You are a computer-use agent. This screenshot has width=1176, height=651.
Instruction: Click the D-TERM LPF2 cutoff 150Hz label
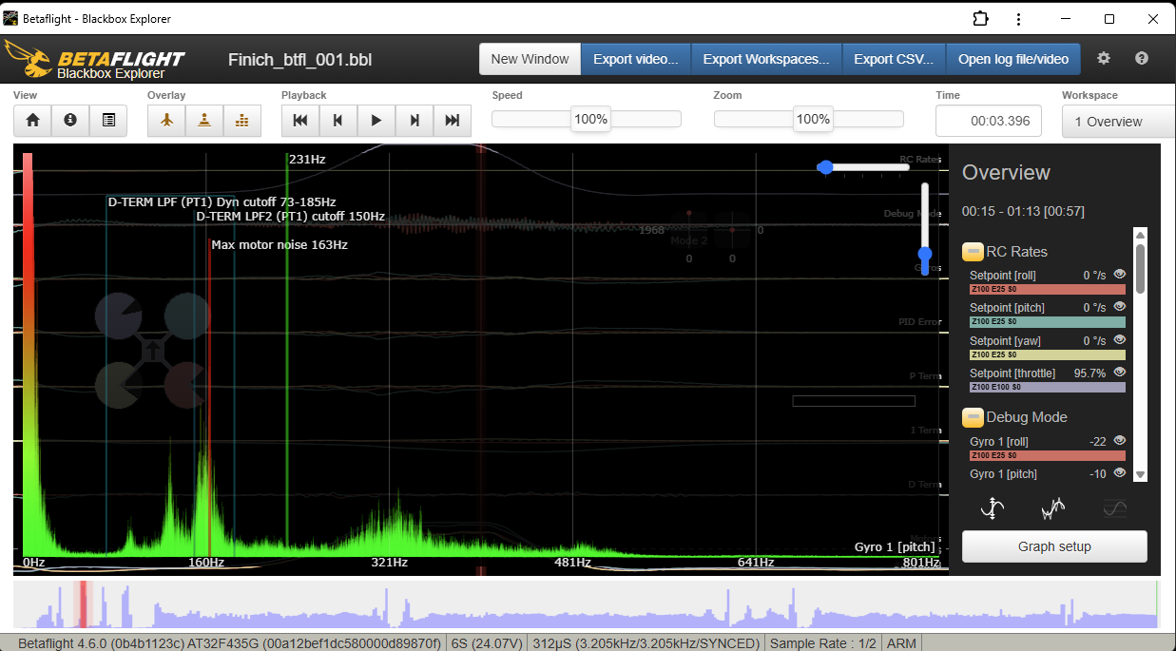click(291, 216)
